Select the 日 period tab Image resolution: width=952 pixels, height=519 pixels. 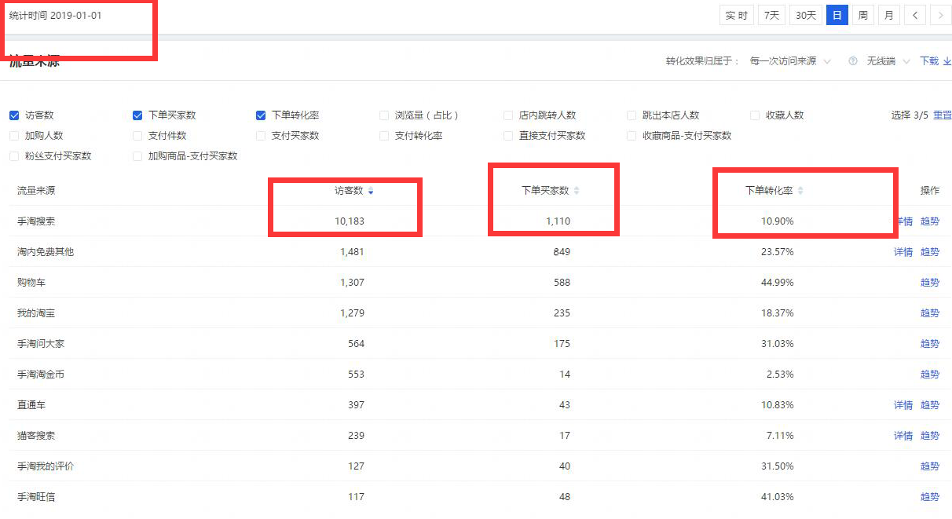pyautogui.click(x=837, y=15)
